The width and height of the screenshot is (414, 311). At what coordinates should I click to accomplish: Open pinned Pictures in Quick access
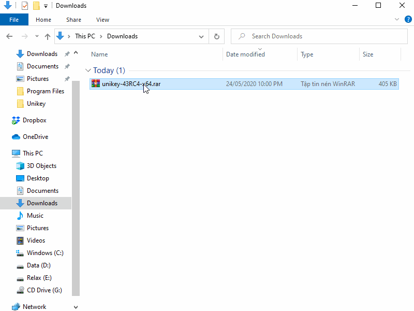[38, 79]
